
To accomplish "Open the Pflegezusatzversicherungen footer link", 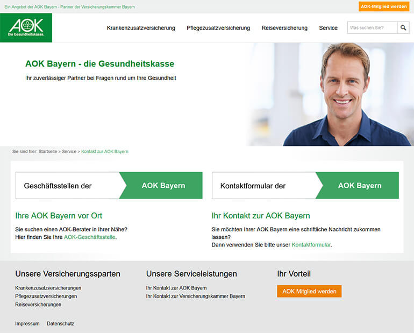I will click(x=46, y=296).
